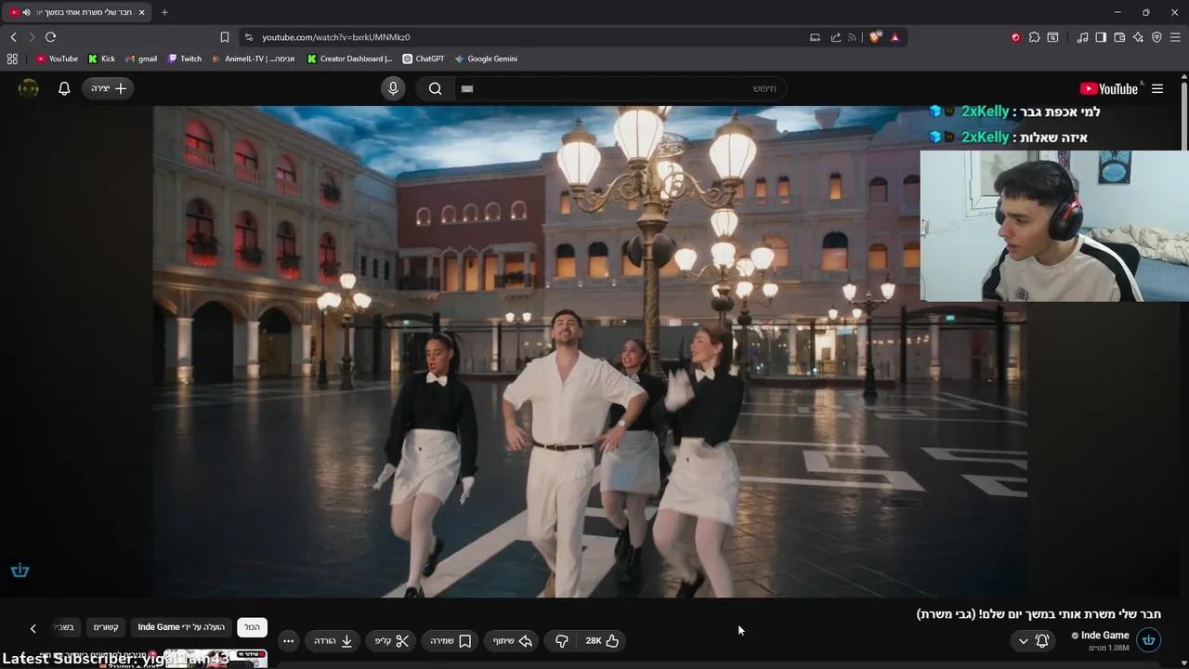1189x669 pixels.
Task: Open the Brave Rewards triangle icon
Action: pyautogui.click(x=895, y=37)
